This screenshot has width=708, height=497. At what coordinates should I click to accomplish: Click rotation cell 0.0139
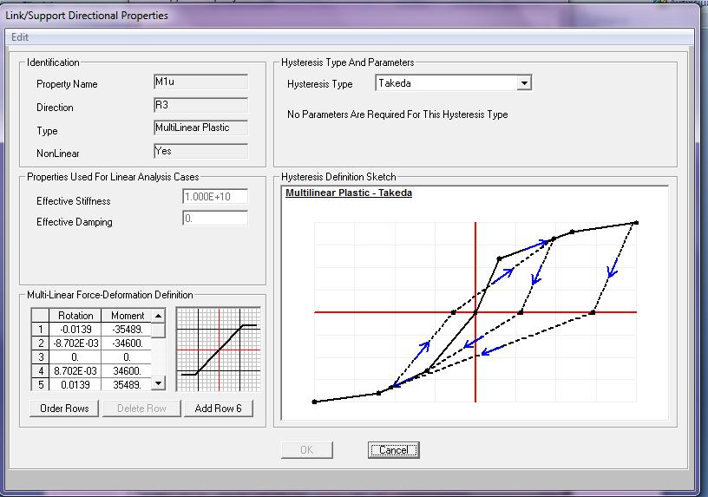75,384
